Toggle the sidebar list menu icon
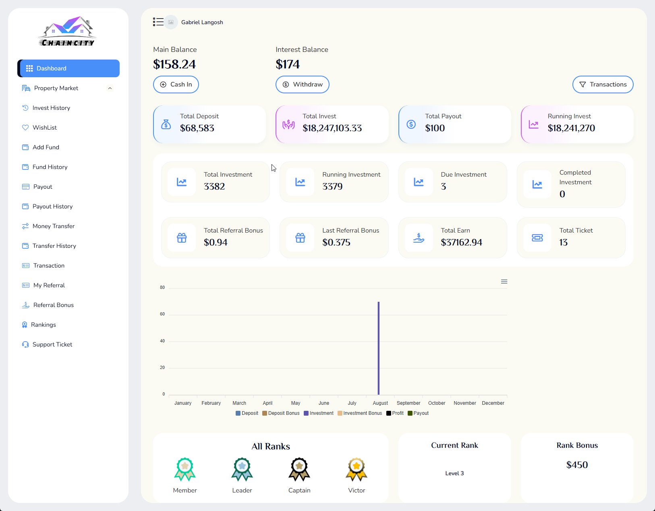 (x=158, y=22)
